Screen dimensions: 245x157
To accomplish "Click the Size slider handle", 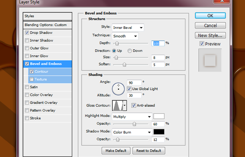I will 116,58.
